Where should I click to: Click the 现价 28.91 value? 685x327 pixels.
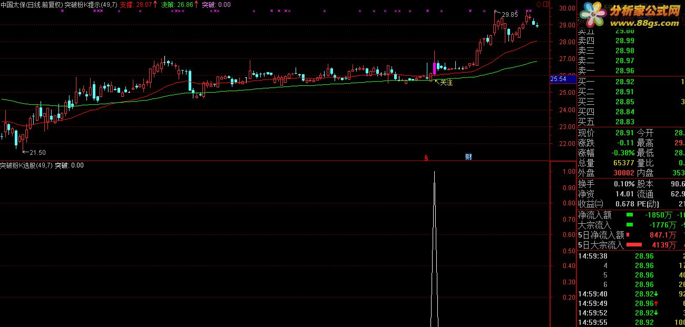[x=624, y=133]
